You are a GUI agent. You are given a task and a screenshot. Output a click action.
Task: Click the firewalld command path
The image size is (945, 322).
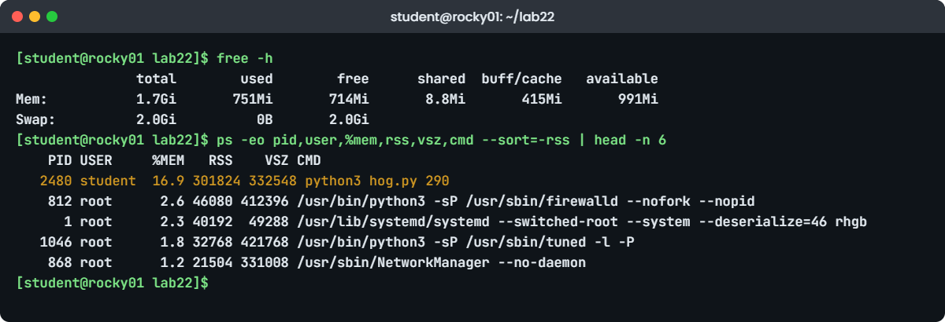(x=526, y=202)
